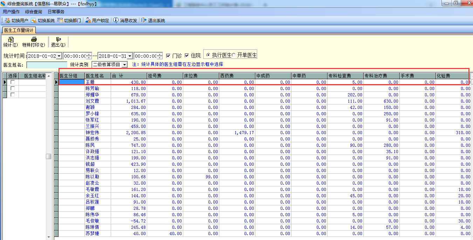
Task: Open the 日常事务 menu
Action: [56, 12]
